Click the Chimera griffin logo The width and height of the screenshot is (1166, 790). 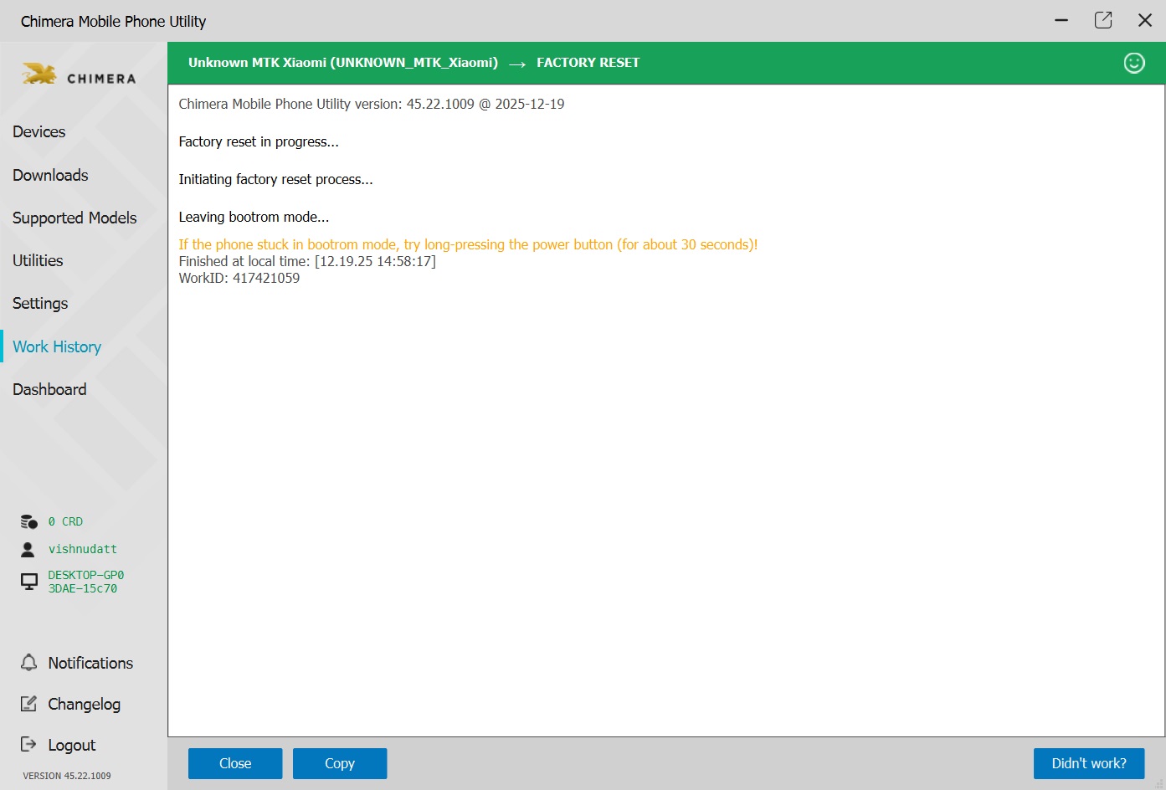(39, 74)
